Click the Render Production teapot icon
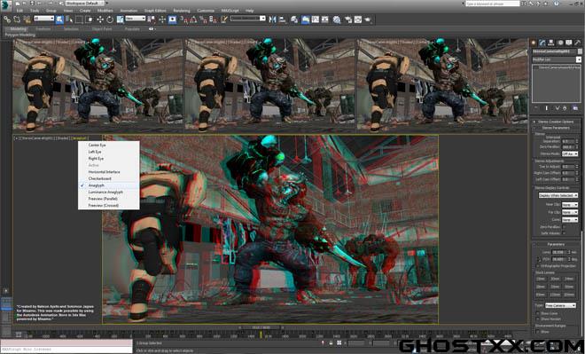 (368, 20)
